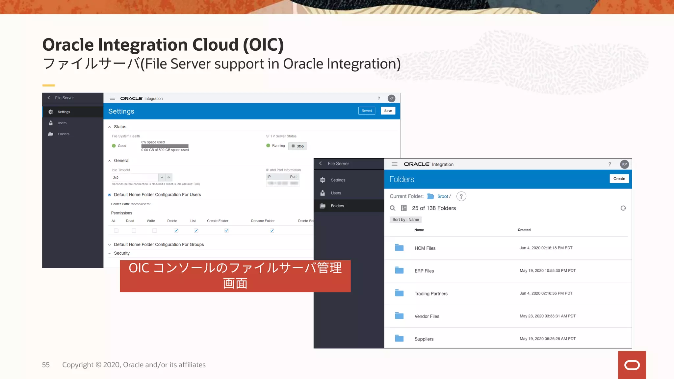Click Stop to halt the SFTP server
674x379 pixels.
298,146
